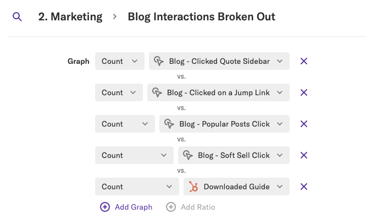Remove the Blog - Clicked on a Jump Link row
The image size is (366, 219).
coord(304,92)
